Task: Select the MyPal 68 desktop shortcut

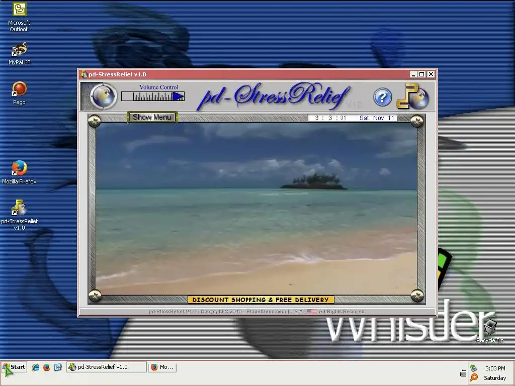Action: point(19,54)
